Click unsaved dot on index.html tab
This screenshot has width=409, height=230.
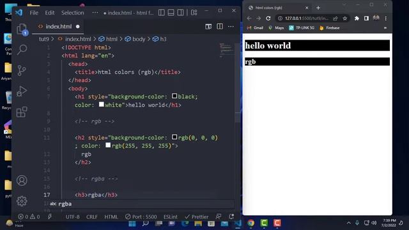point(78,27)
